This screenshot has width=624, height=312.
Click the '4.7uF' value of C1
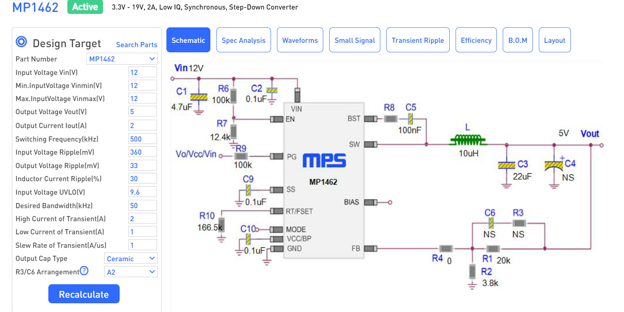181,107
